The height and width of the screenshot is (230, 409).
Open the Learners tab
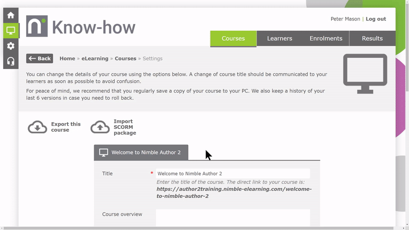tap(280, 38)
